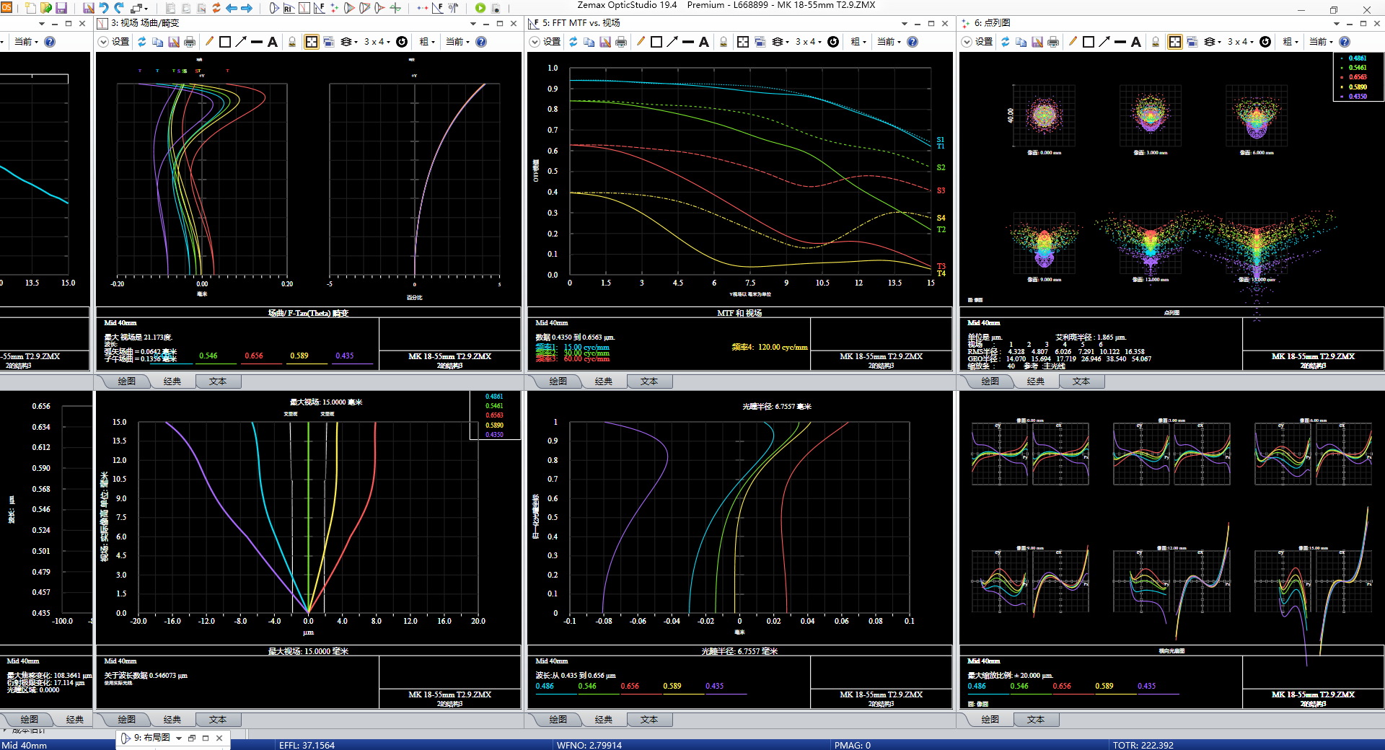
Task: Switch to 文本 tab under FFT MTF plot
Action: coord(649,381)
